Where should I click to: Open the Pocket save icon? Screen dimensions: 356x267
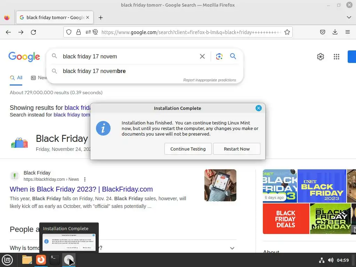click(x=323, y=32)
